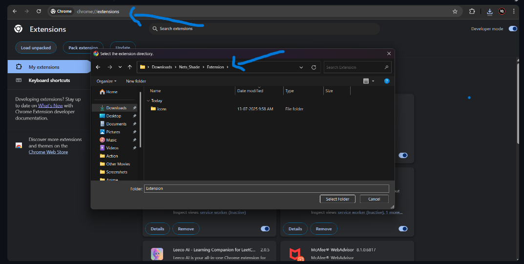Toggle the extension above the McAfee card

(403, 229)
